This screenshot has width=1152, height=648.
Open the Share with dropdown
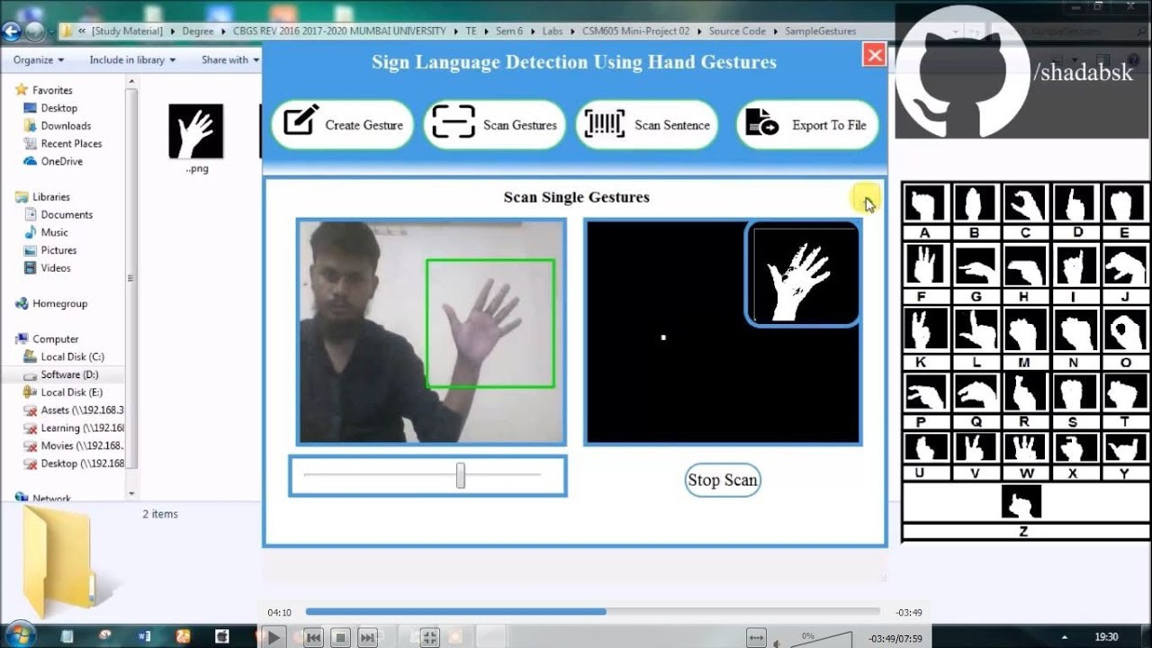225,59
